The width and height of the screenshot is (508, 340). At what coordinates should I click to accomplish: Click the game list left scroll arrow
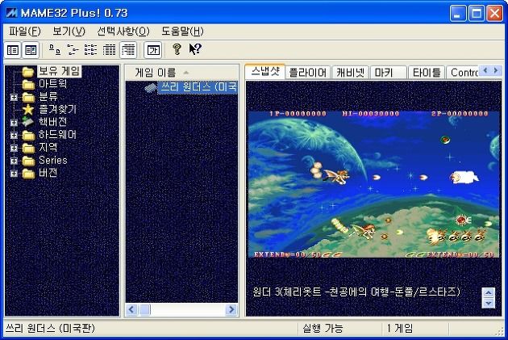tap(131, 310)
